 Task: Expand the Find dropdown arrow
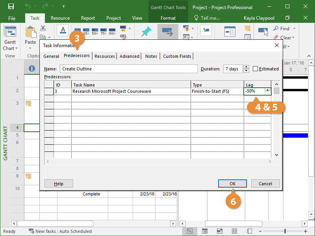[x=294, y=29]
